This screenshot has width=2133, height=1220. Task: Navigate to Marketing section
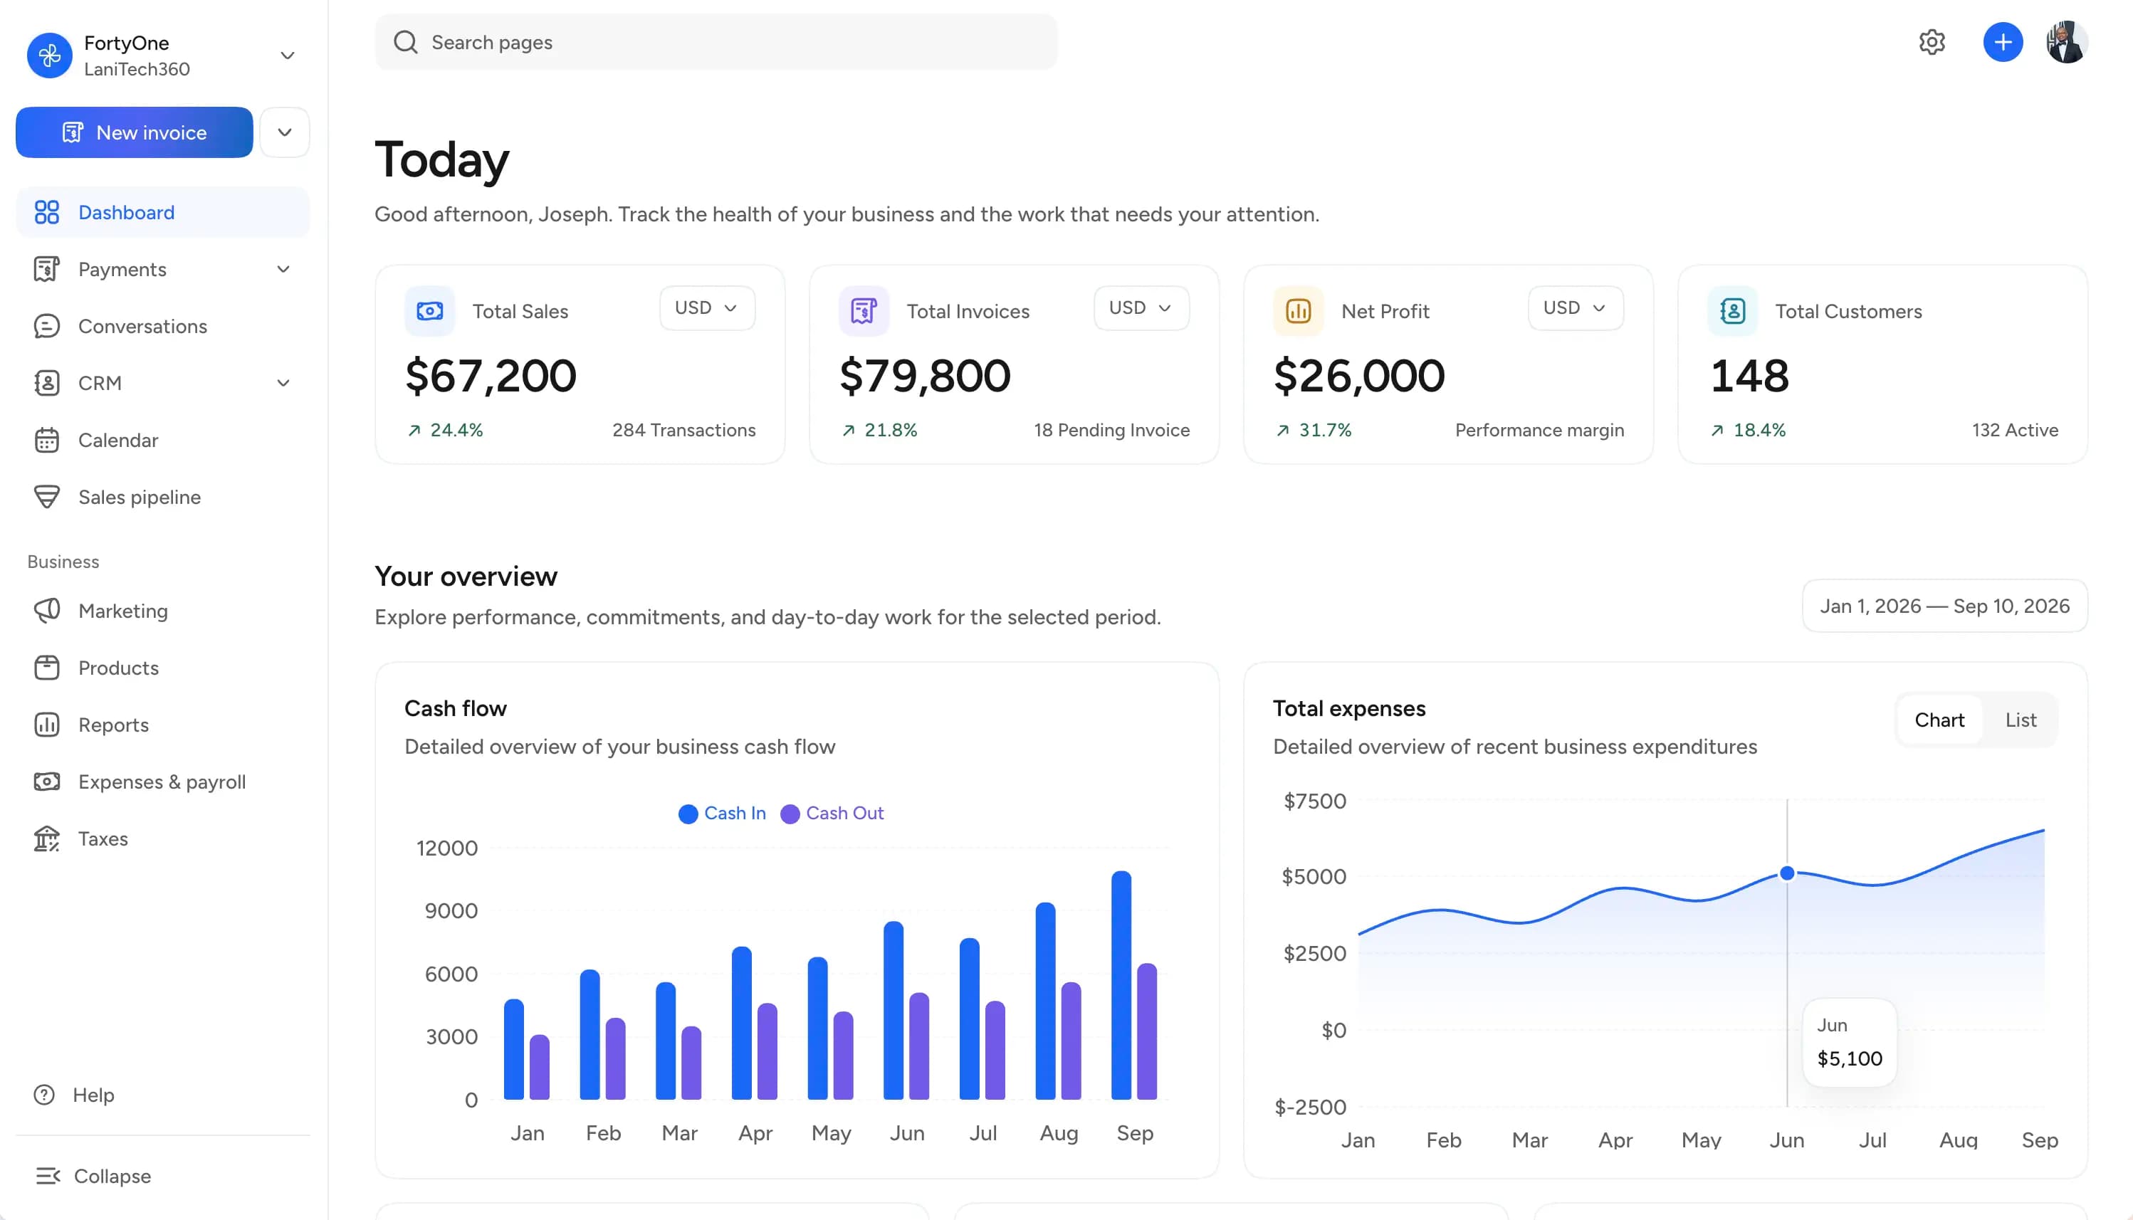pos(162,611)
